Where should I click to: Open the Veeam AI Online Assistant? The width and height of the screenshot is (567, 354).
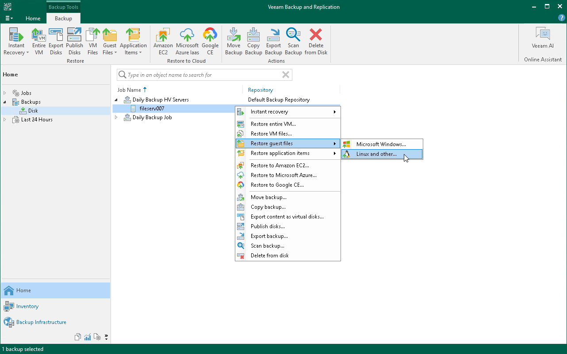pyautogui.click(x=542, y=40)
